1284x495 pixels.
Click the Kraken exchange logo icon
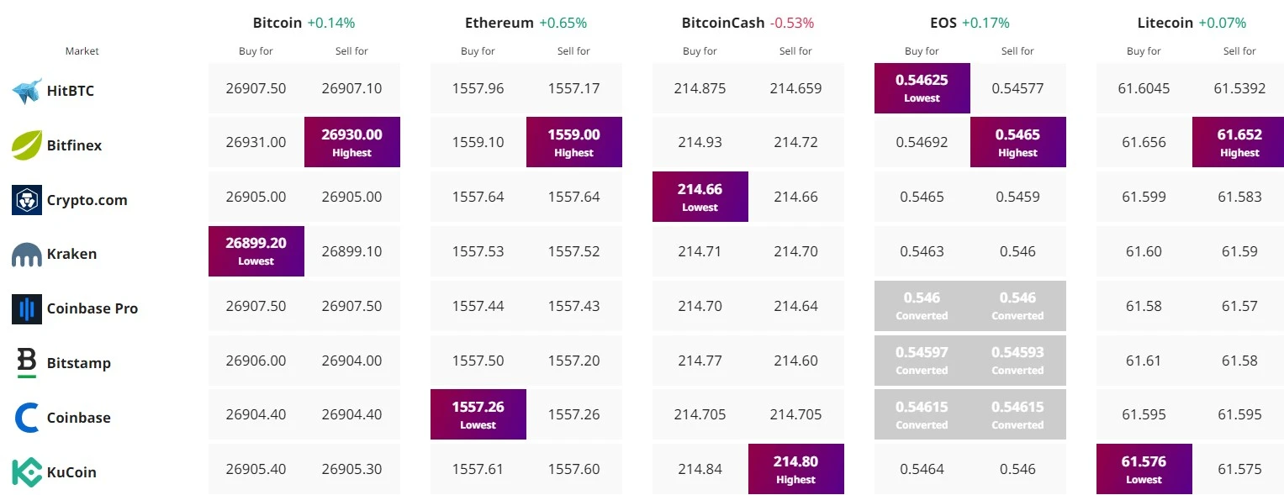point(27,255)
